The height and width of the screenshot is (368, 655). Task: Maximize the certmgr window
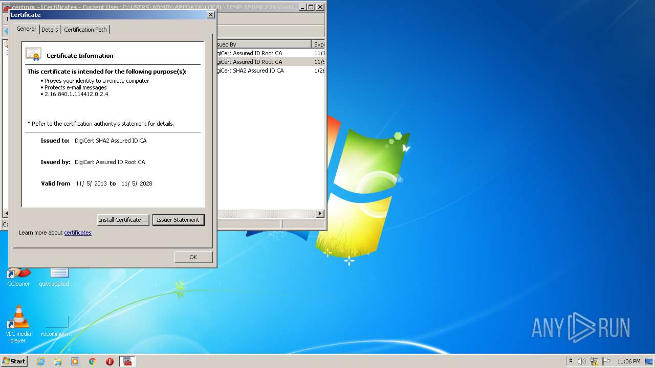(x=311, y=7)
